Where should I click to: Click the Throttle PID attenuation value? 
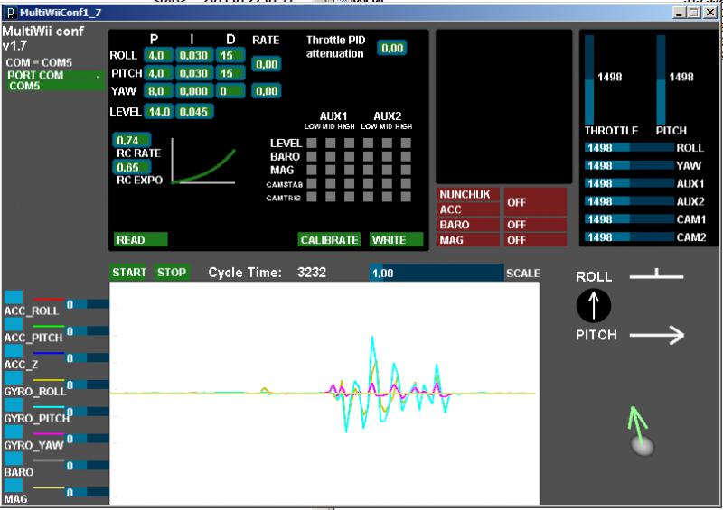tap(391, 48)
